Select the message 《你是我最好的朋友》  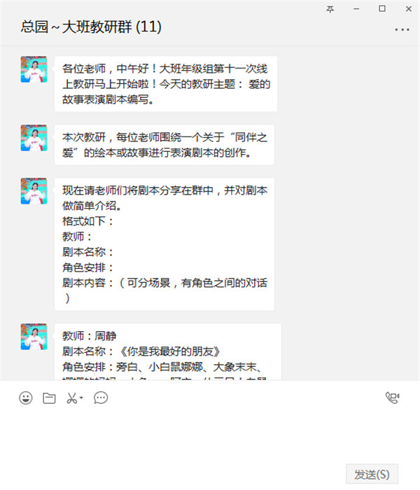(168, 352)
